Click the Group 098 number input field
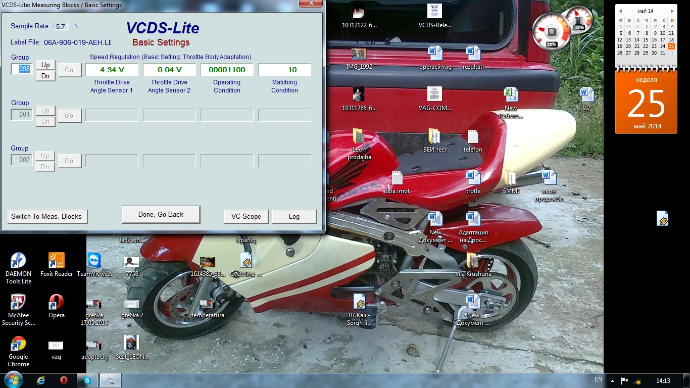The height and width of the screenshot is (388, 690). coord(22,69)
